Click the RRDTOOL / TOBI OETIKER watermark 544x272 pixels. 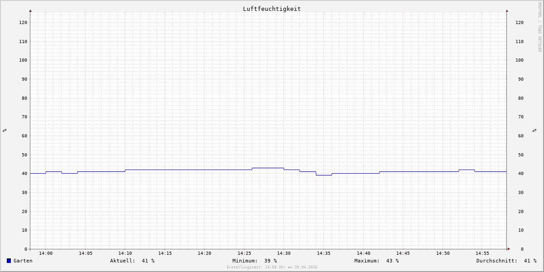pyautogui.click(x=539, y=27)
